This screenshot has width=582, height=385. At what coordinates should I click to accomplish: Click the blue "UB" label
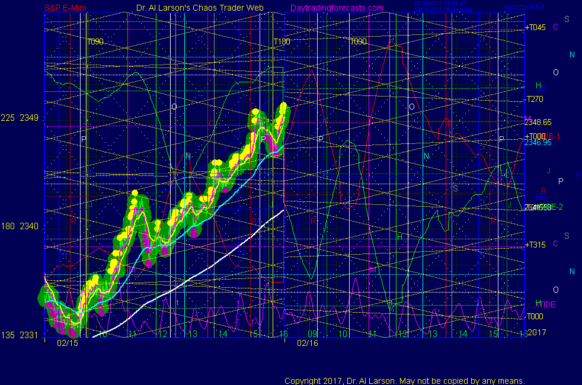tap(542, 89)
